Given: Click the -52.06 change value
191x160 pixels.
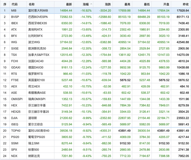Looking at the screenshot, I should tap(107, 86).
